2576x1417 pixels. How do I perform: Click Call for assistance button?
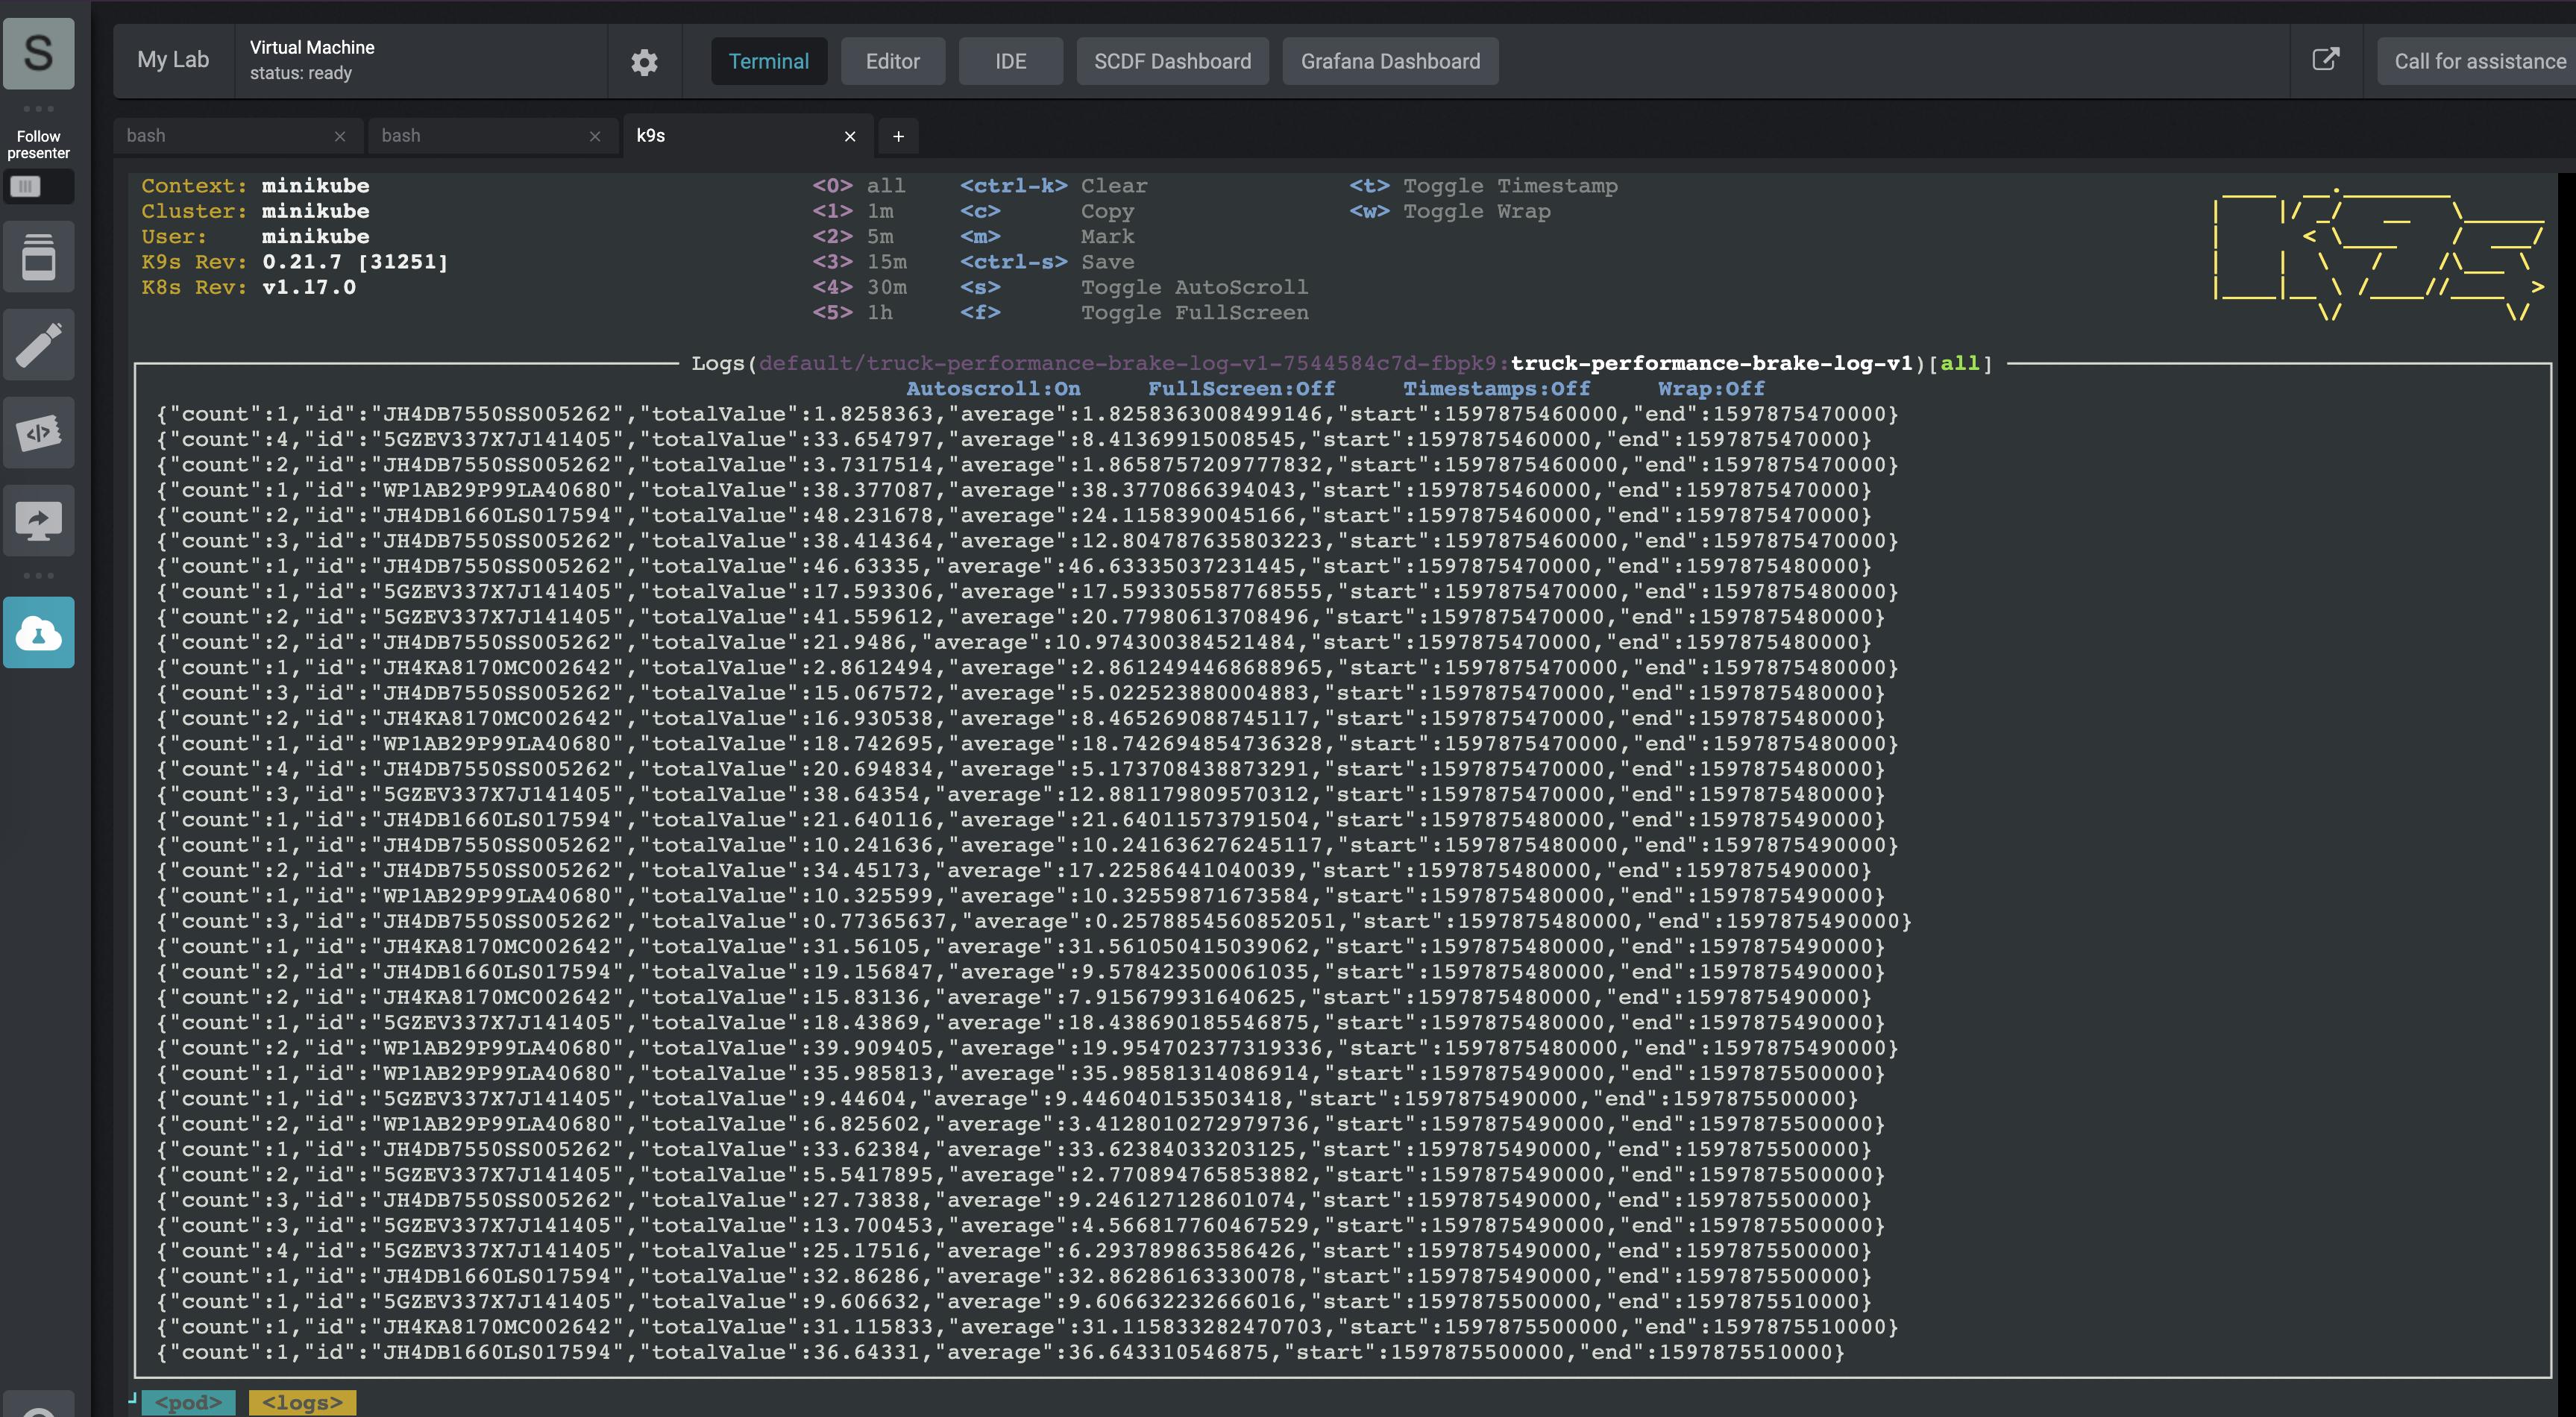tap(2478, 62)
